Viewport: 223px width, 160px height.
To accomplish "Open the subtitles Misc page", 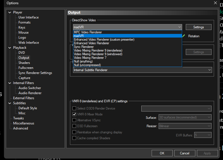I will 22,113.
